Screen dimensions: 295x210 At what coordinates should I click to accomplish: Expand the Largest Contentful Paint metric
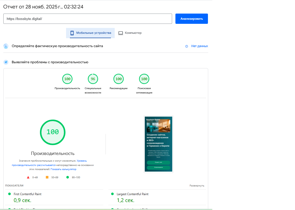tap(132, 194)
